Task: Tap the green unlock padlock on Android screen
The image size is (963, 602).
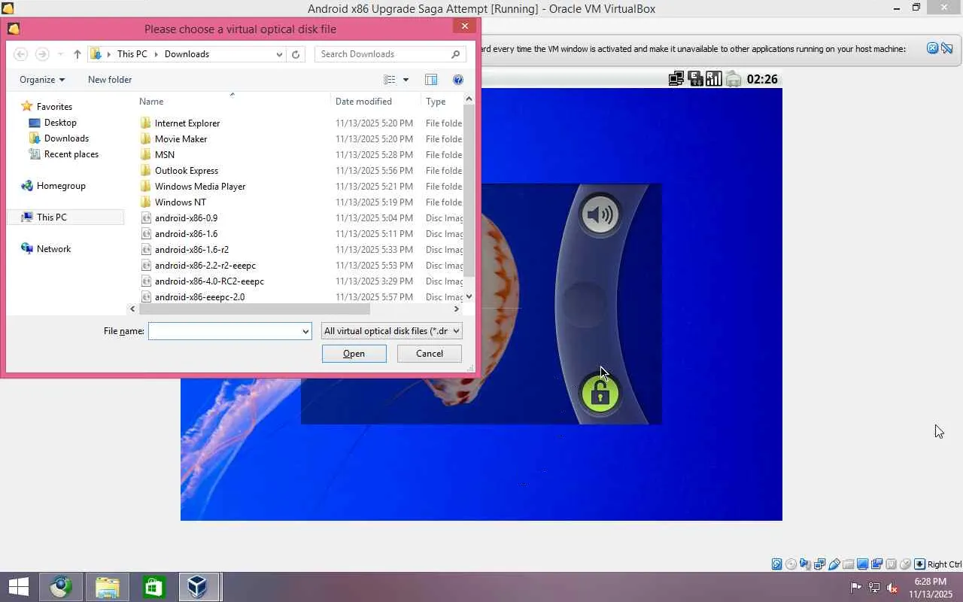Action: (600, 393)
